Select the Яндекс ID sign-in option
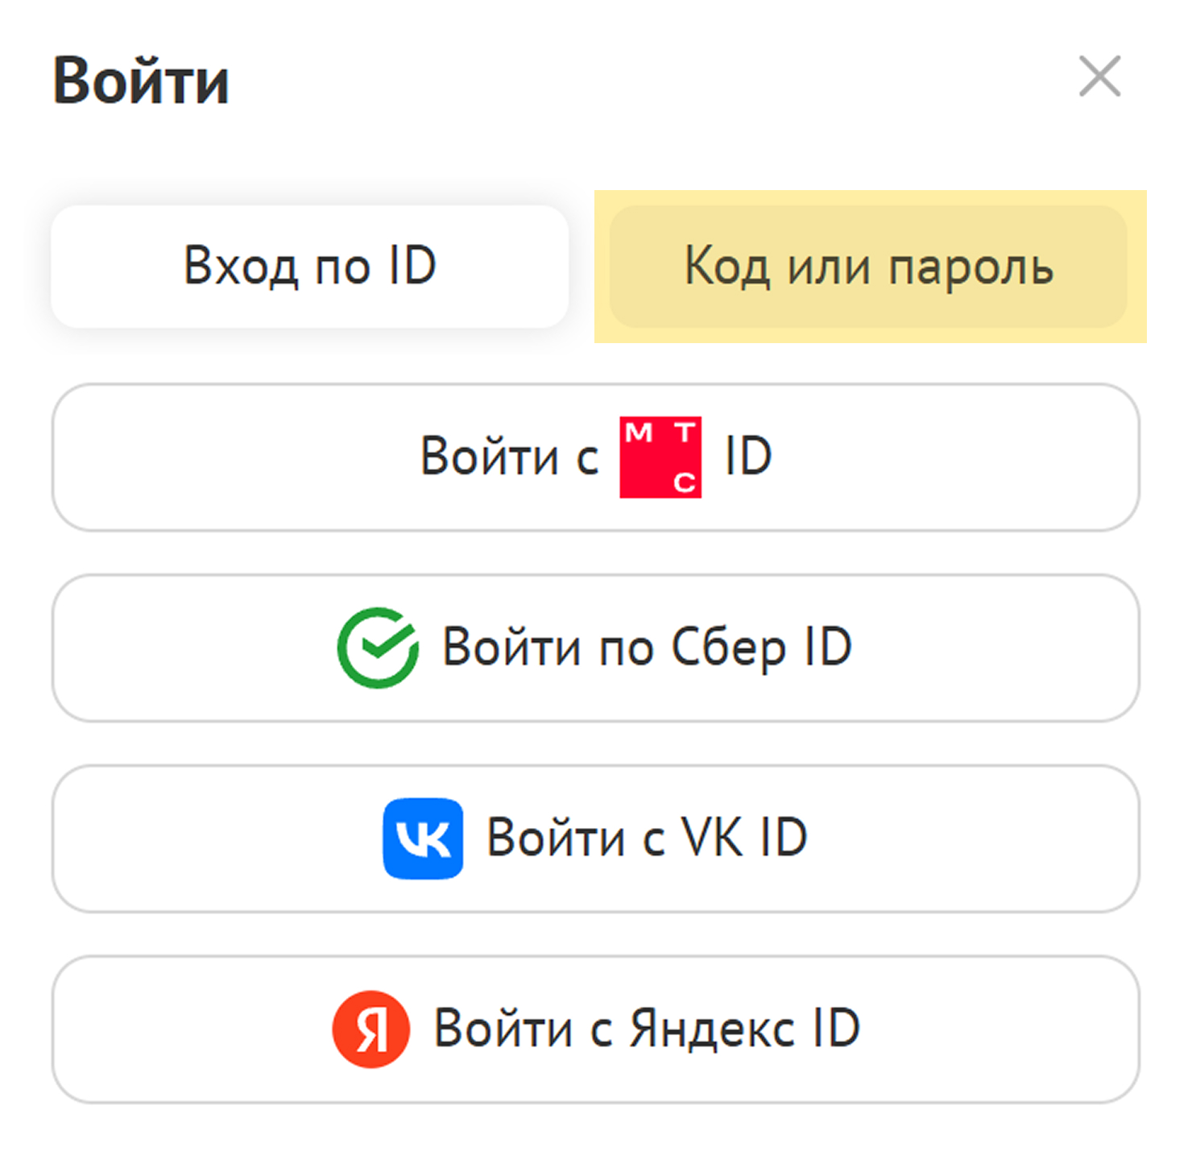The width and height of the screenshot is (1192, 1176). coord(596,1027)
